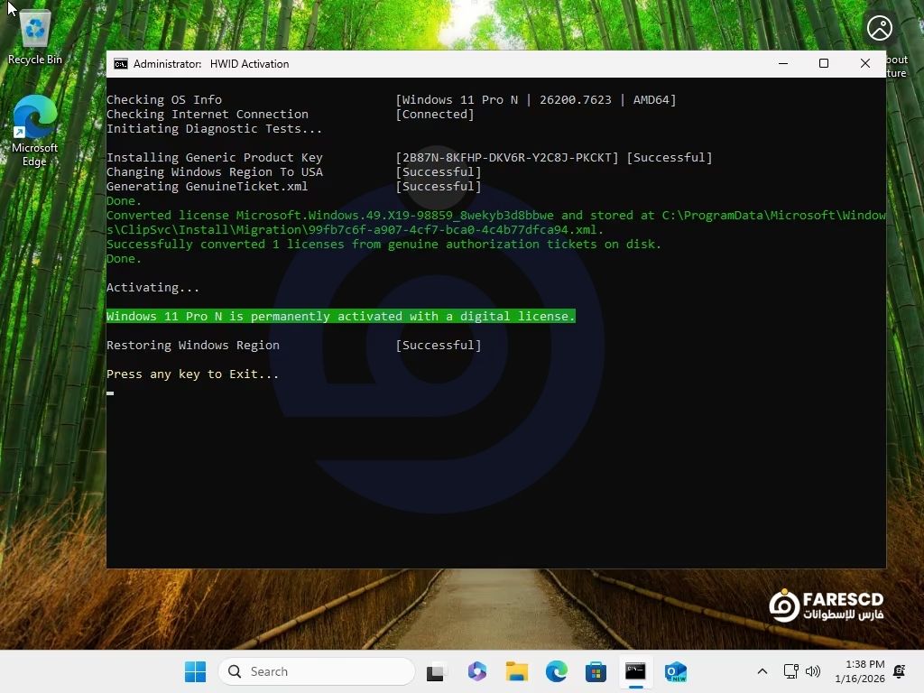Click the Windows Start button
The width and height of the screenshot is (924, 693).
pyautogui.click(x=195, y=671)
